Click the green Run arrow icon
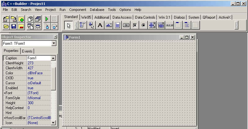 coord(47,19)
